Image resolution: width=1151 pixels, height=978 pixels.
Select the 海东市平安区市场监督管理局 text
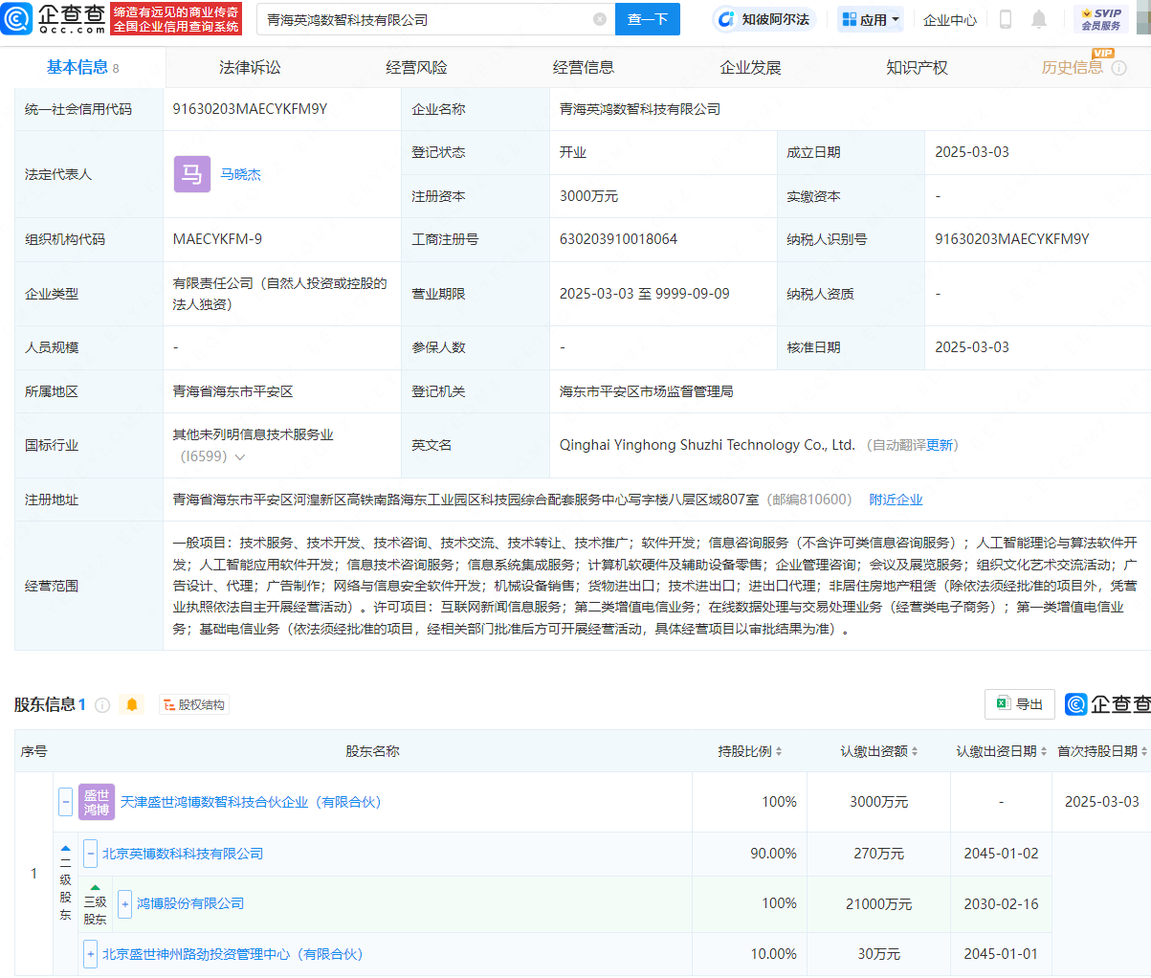[647, 391]
